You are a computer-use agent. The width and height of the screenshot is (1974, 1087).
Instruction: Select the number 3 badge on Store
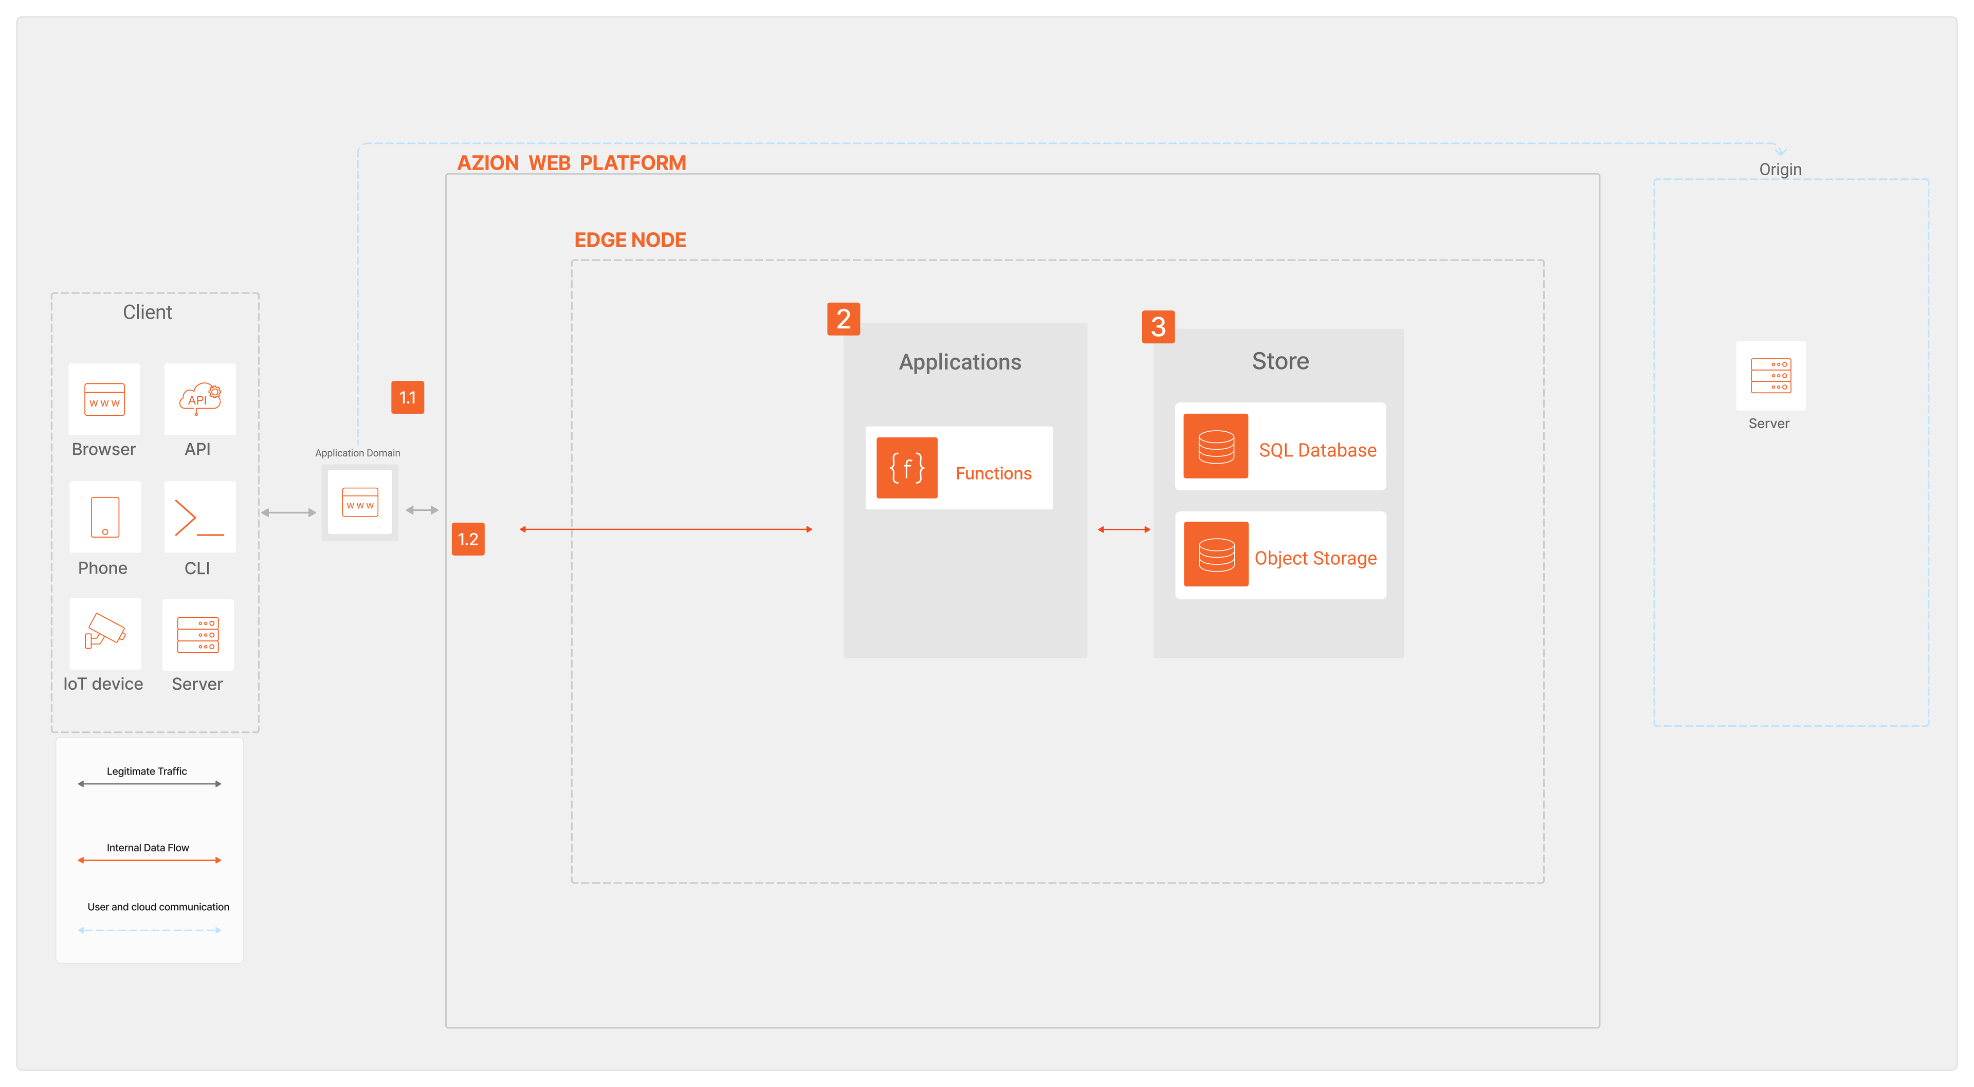1158,327
